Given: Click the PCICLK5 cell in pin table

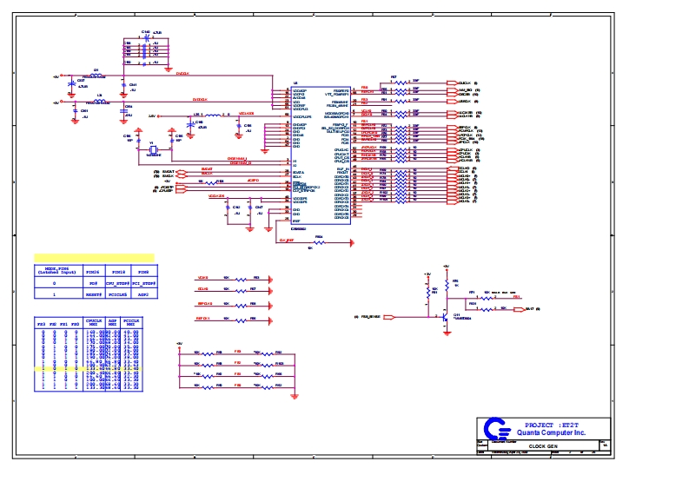Looking at the screenshot, I should 120,294.
